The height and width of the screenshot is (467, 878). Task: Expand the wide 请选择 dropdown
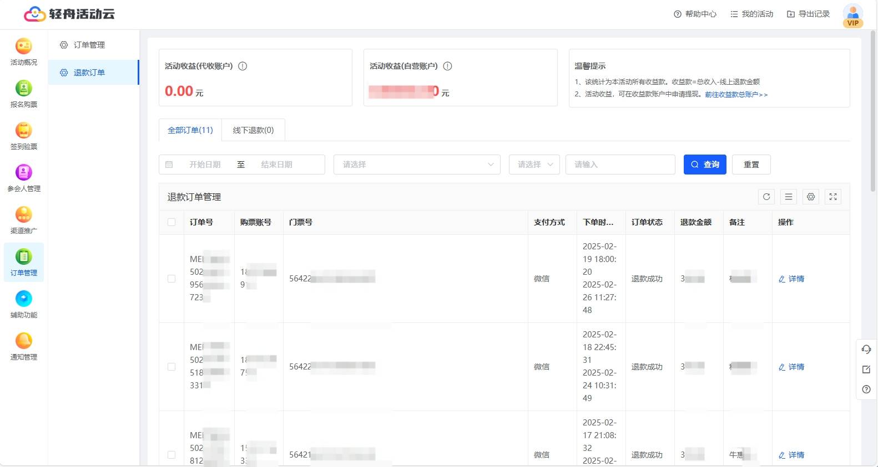(417, 165)
